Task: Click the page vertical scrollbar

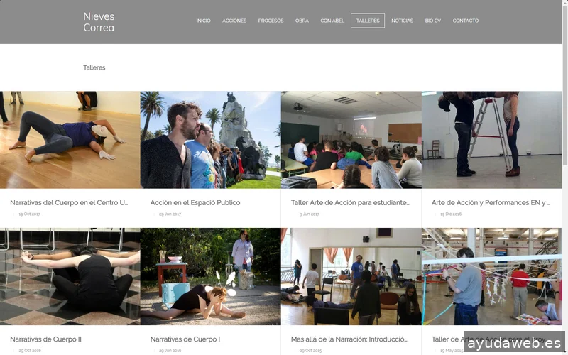Action: coord(565,177)
